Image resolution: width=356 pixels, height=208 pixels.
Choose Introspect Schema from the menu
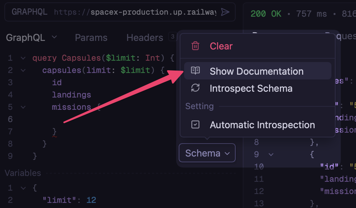coord(251,88)
